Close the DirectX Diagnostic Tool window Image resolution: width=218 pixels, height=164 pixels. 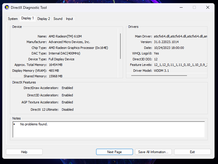[x=208, y=7]
